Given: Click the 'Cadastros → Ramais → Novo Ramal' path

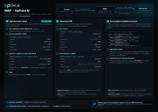Looking at the screenshot, I should click(20, 37).
